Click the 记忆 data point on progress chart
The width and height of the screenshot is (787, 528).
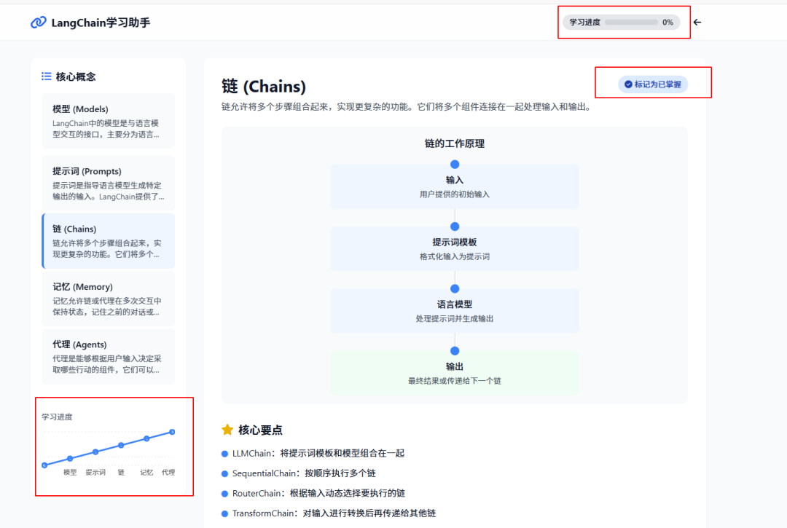146,438
